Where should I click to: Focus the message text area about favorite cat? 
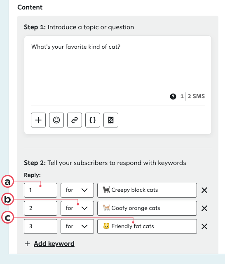[118, 67]
